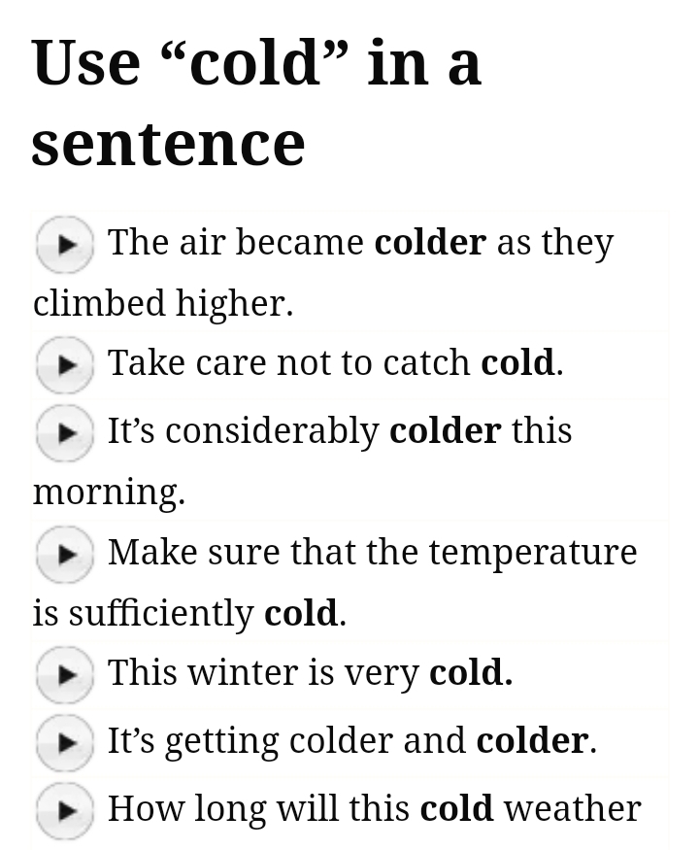699x850 pixels.
Task: Play the "Make sure that the temperature" sentence
Action: tap(64, 554)
